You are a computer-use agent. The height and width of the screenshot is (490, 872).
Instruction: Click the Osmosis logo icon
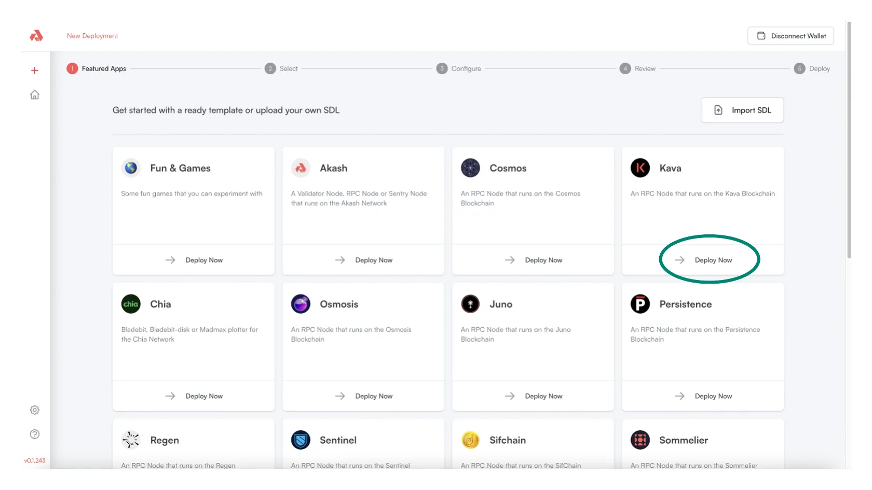tap(301, 304)
